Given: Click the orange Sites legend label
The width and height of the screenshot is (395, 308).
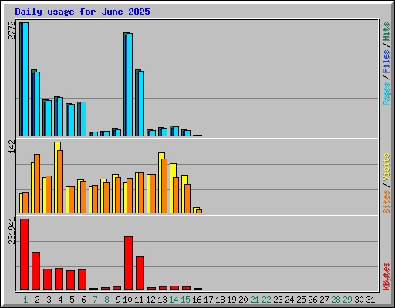Looking at the screenshot, I should pos(386,202).
